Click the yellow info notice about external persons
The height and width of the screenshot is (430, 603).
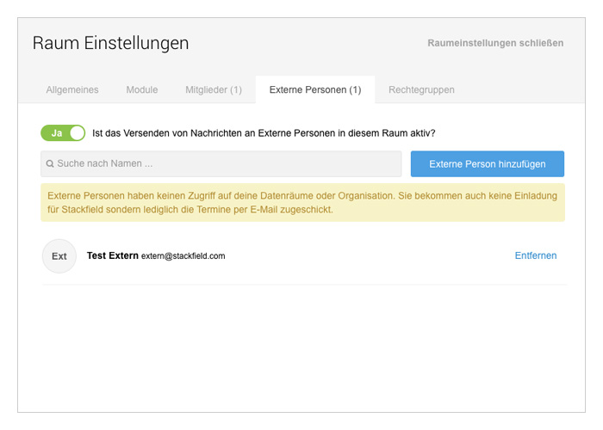point(302,202)
